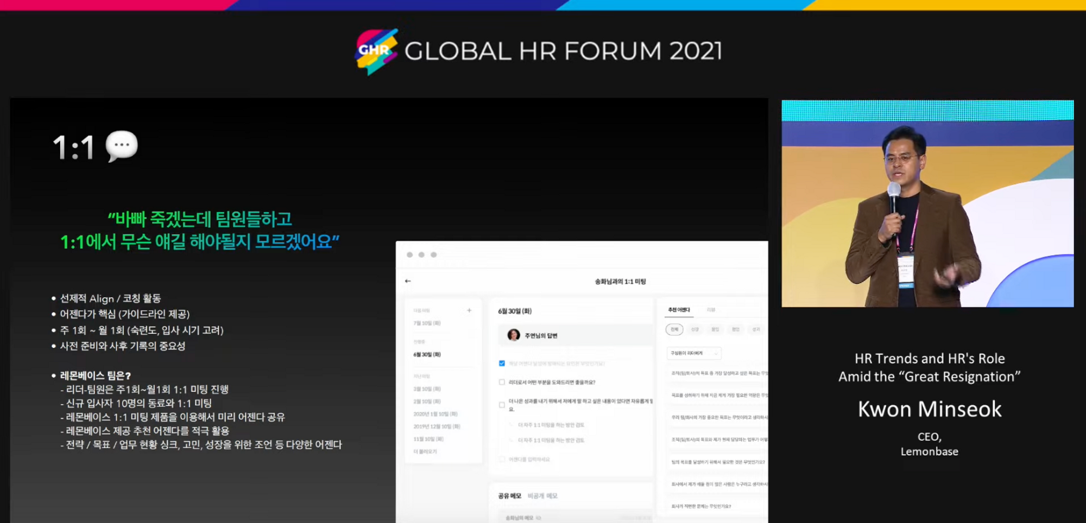The image size is (1086, 523).
Task: Click the plus icon to add next meeting
Action: [x=469, y=310]
